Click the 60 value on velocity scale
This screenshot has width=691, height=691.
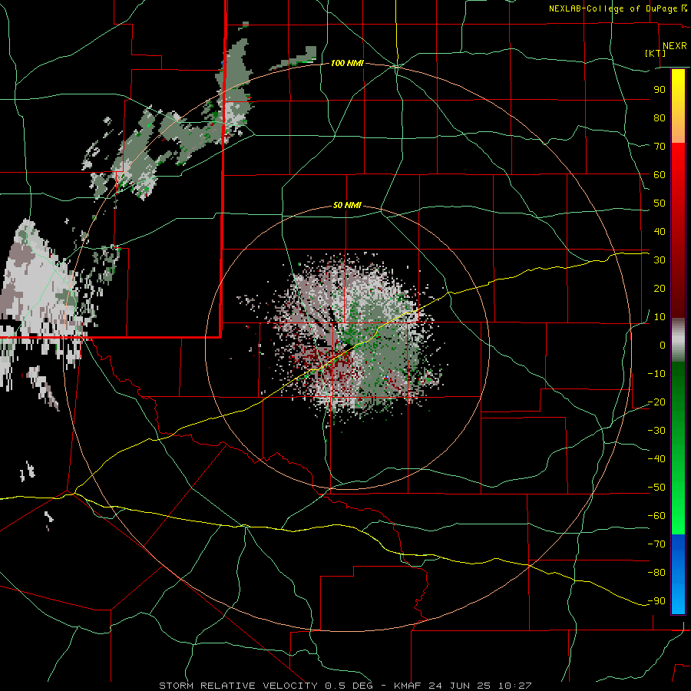pos(660,175)
